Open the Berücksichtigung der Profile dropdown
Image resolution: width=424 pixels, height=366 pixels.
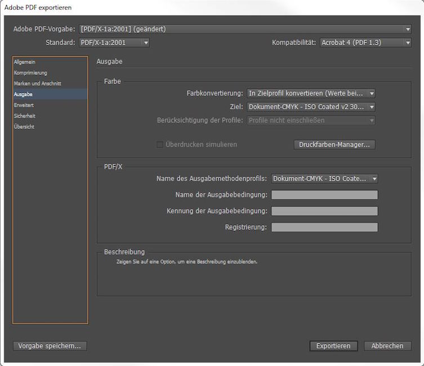[311, 120]
